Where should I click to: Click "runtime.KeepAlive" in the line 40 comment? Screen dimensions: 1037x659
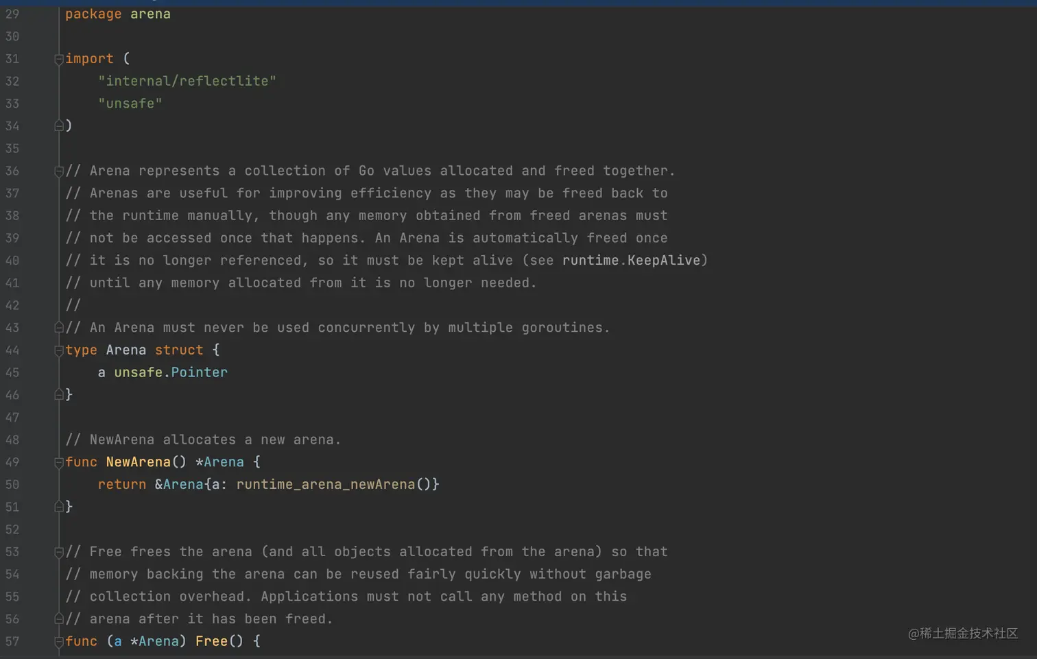coord(631,261)
